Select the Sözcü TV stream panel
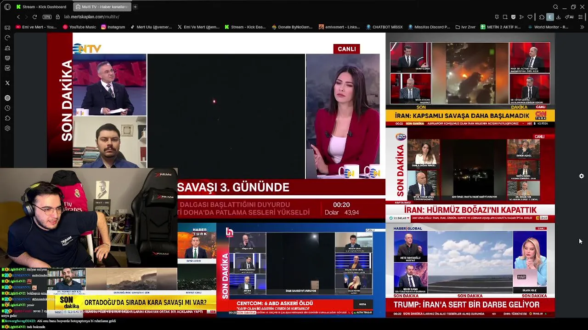 coord(470,175)
